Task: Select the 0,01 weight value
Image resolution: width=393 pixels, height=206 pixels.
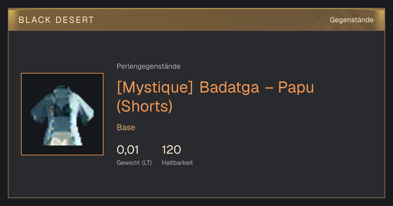Action: click(x=128, y=150)
